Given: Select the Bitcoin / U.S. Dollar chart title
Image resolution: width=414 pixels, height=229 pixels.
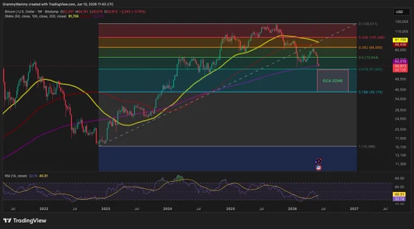Looking at the screenshot, I should click(x=31, y=12).
